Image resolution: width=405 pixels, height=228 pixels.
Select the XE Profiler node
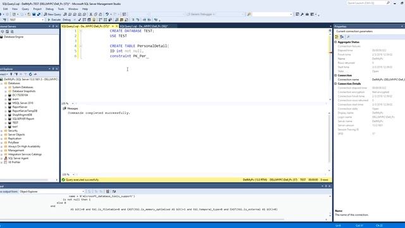14,162
